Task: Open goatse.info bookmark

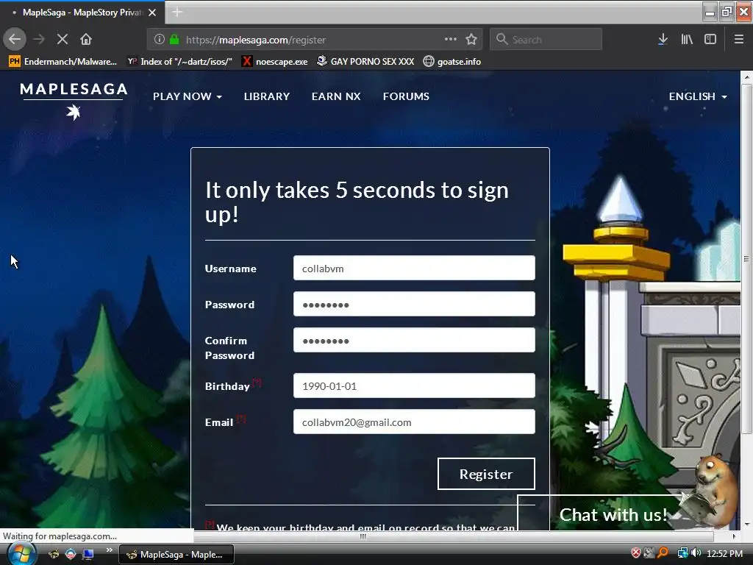Action: [x=452, y=62]
